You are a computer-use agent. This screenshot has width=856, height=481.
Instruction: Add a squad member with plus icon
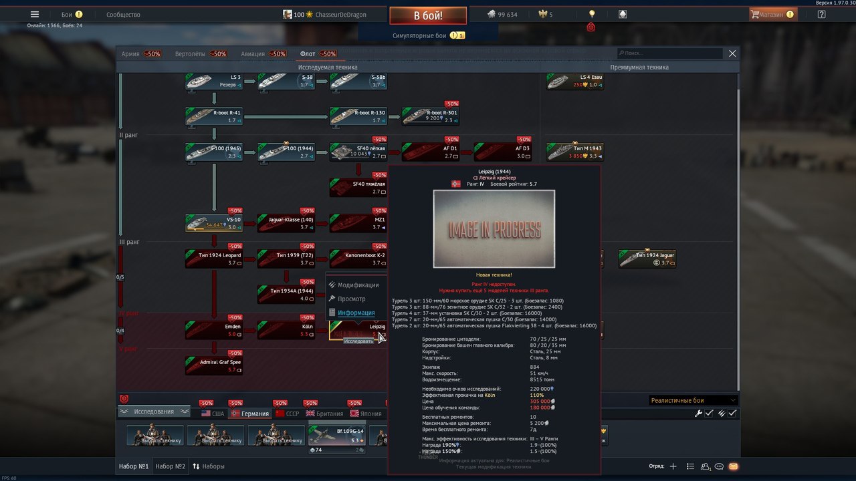click(673, 466)
